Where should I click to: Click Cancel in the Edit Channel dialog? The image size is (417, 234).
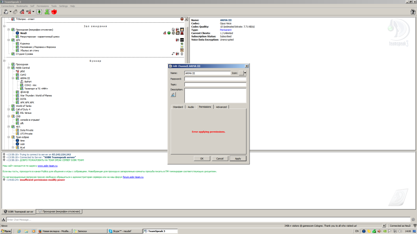coord(219,158)
